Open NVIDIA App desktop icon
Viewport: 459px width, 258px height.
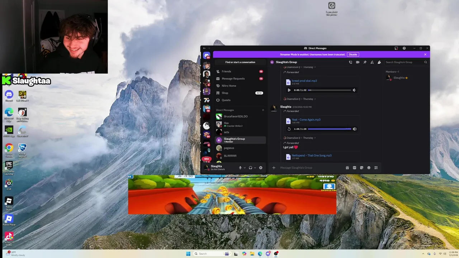pos(9,132)
